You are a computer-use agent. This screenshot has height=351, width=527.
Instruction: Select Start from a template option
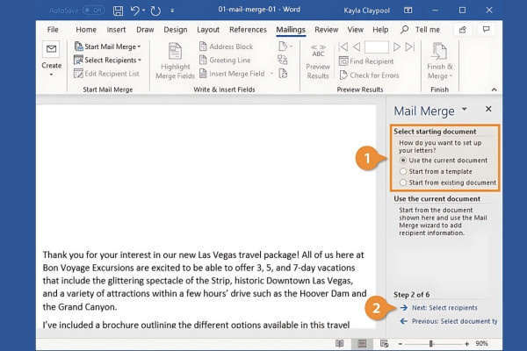pos(436,171)
